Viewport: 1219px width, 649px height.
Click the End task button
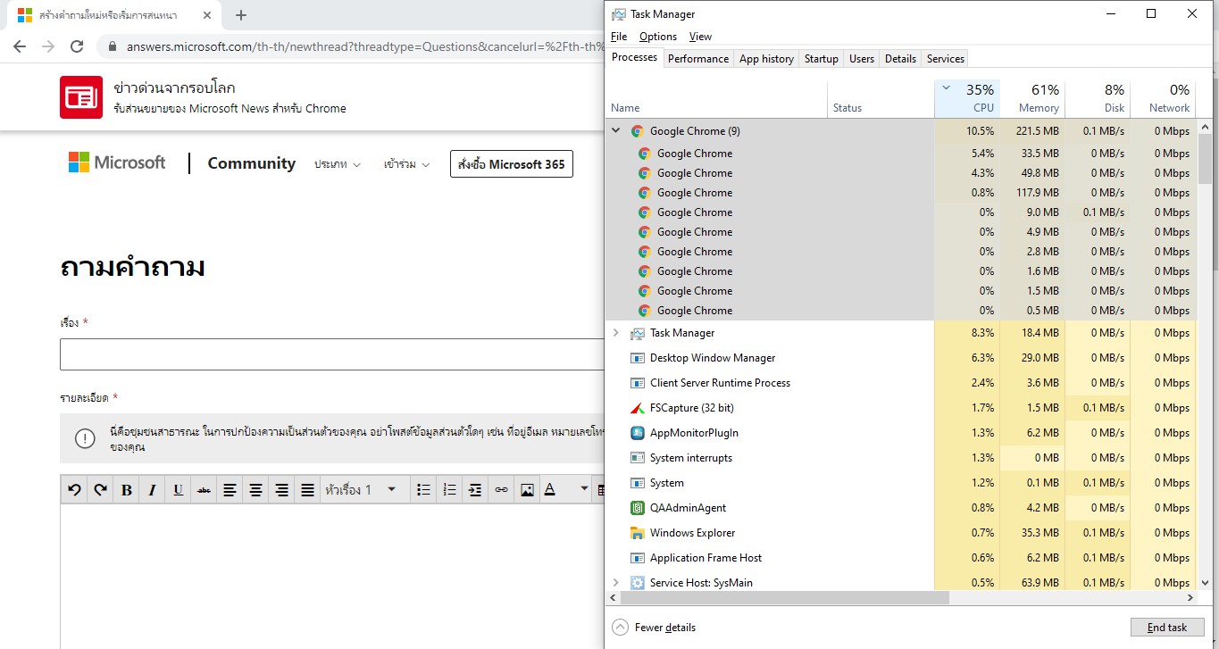1167,628
